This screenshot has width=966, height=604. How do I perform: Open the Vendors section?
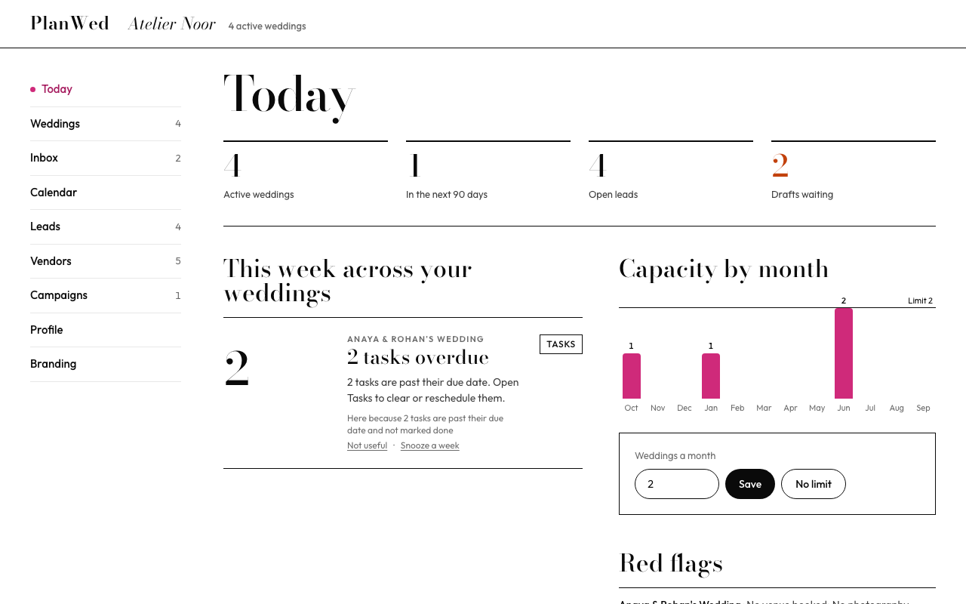click(106, 261)
